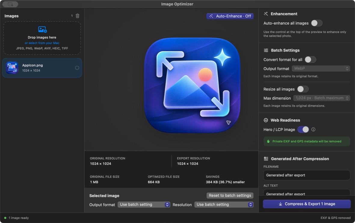The image size is (355, 223).
Task: Click the 'Image Optimizer' window title
Action: [x=177, y=4]
